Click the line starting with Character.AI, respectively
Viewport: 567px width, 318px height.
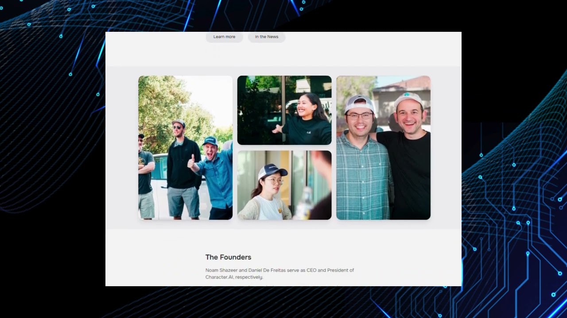tap(234, 277)
